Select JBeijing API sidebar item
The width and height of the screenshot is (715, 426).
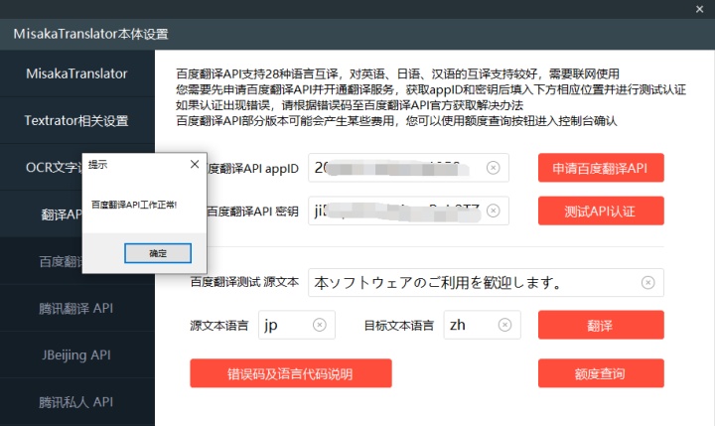point(77,355)
